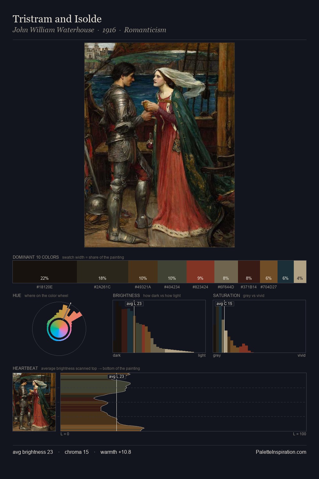
Task: Select the 6% light brown swatch
Action: [x=269, y=272]
